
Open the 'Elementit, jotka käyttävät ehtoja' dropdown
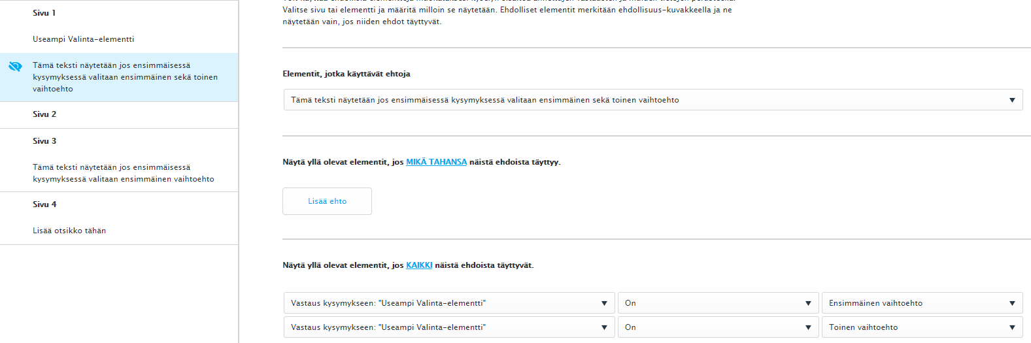pos(653,100)
